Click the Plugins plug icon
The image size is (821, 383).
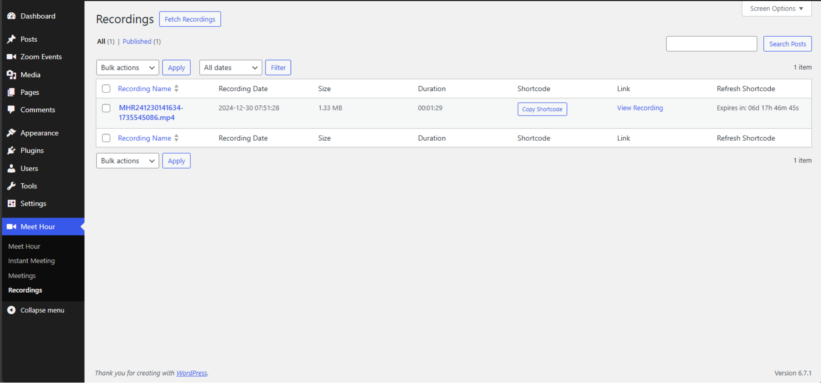point(12,151)
